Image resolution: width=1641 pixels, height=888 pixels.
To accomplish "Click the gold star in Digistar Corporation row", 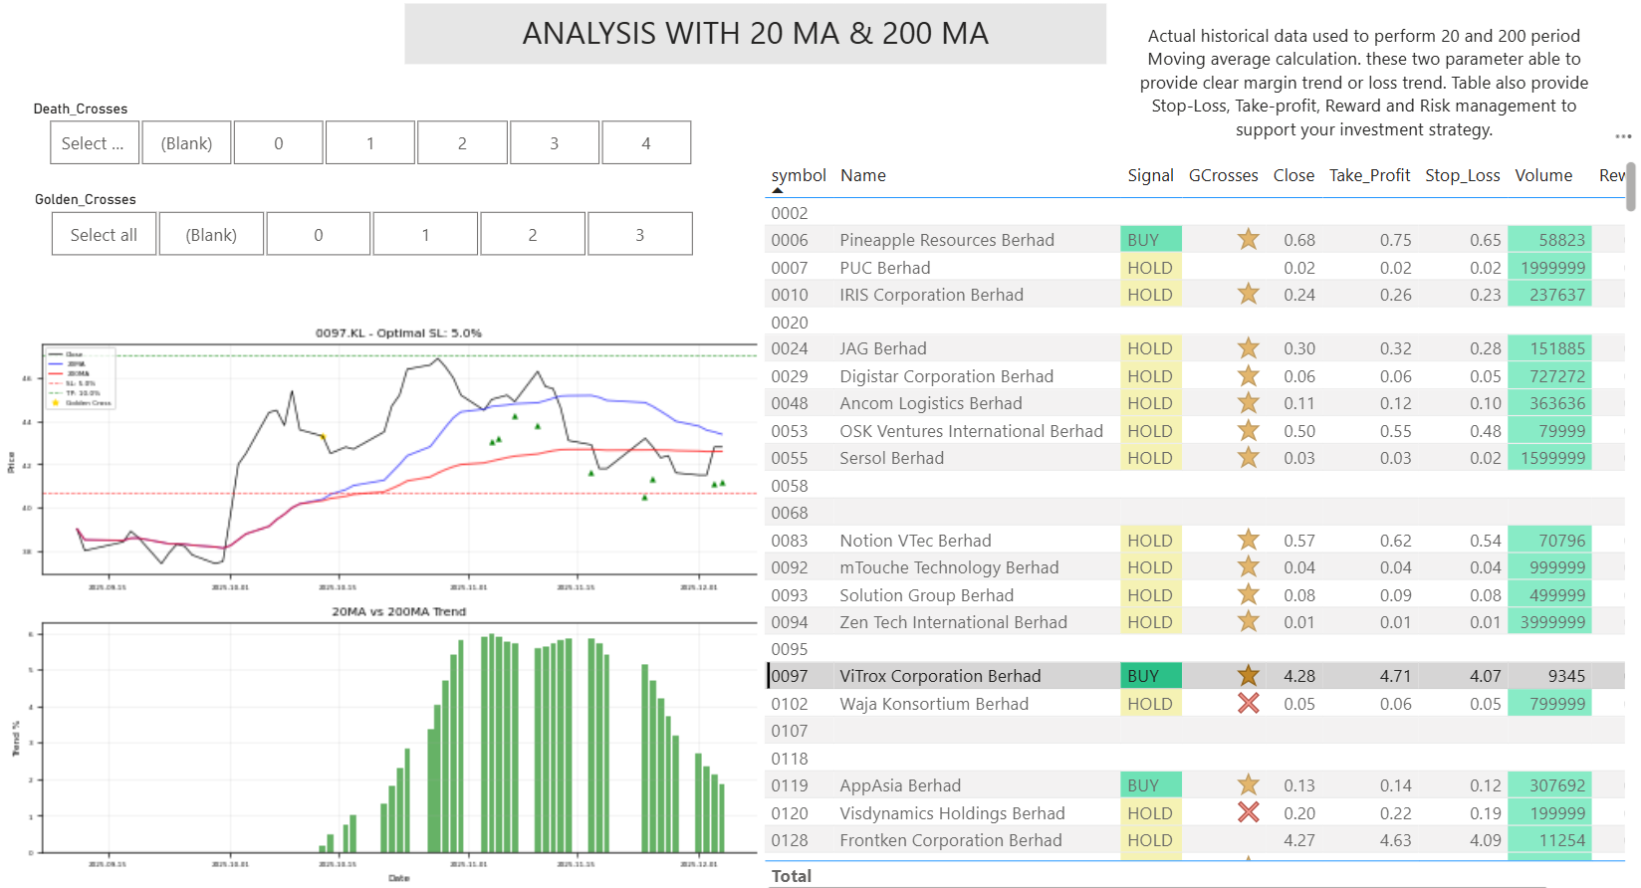I will [x=1248, y=376].
